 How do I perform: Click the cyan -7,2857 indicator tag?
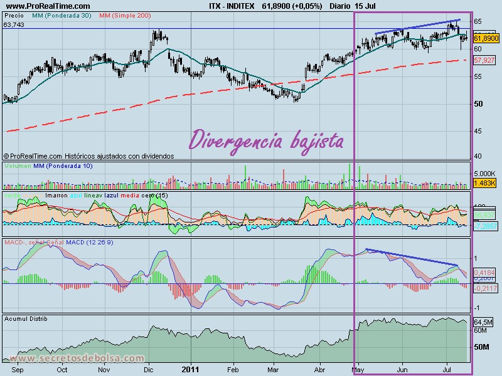pyautogui.click(x=486, y=226)
